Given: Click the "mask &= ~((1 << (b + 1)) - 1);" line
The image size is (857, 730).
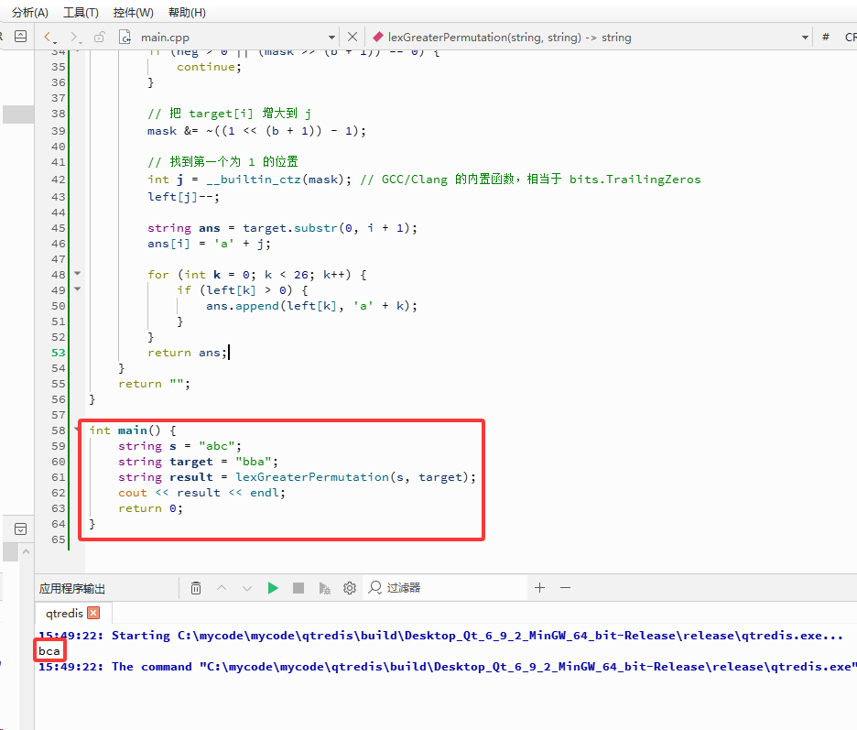Looking at the screenshot, I should (x=257, y=131).
